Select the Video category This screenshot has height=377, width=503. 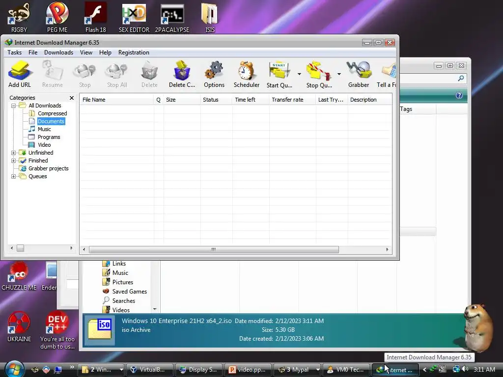tap(44, 145)
